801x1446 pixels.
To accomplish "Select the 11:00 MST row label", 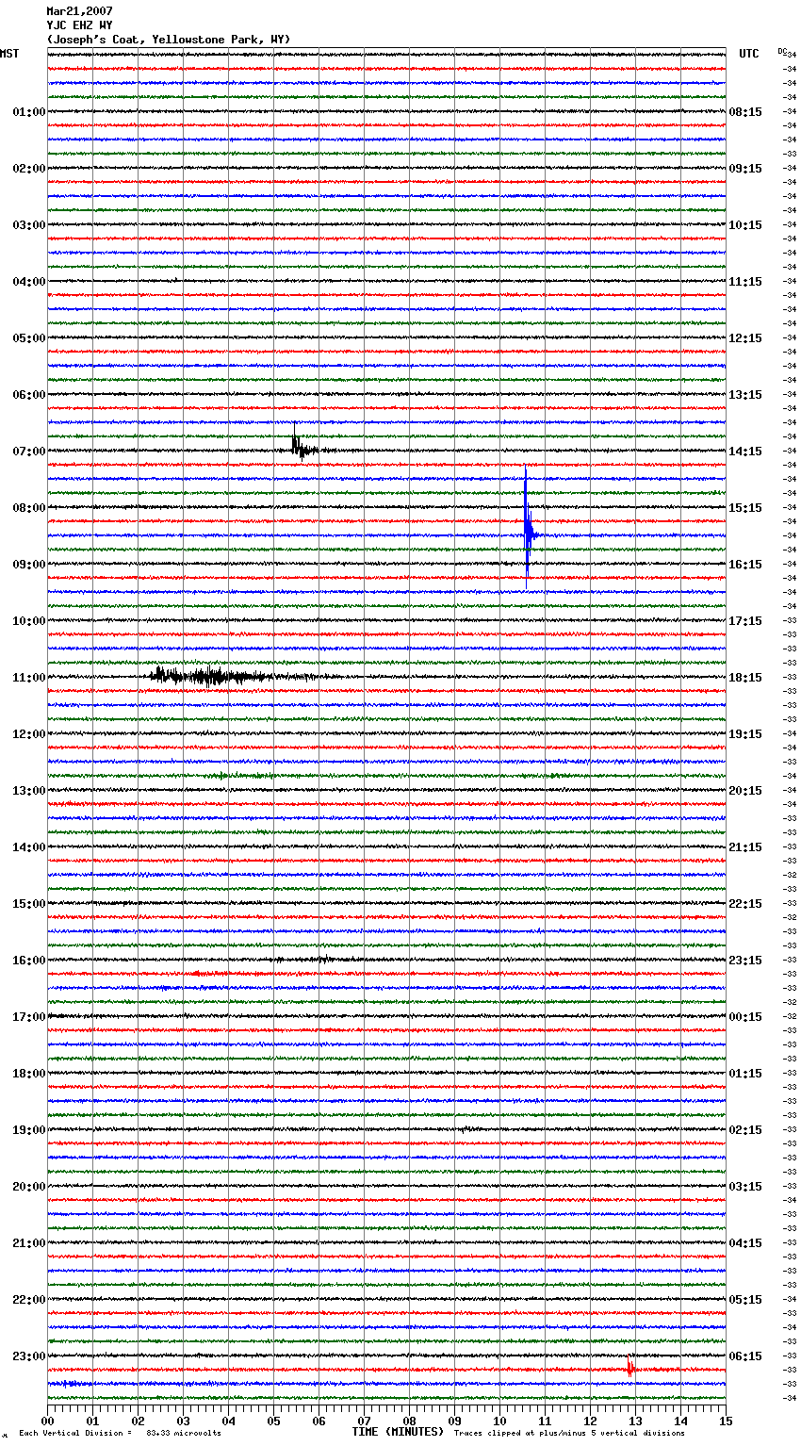I will click(28, 678).
